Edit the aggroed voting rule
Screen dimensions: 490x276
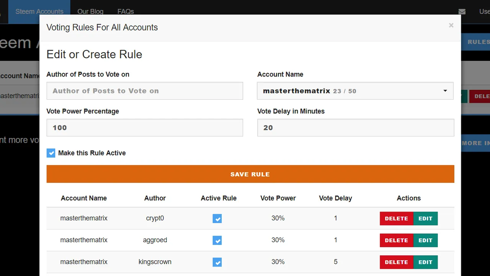click(425, 240)
